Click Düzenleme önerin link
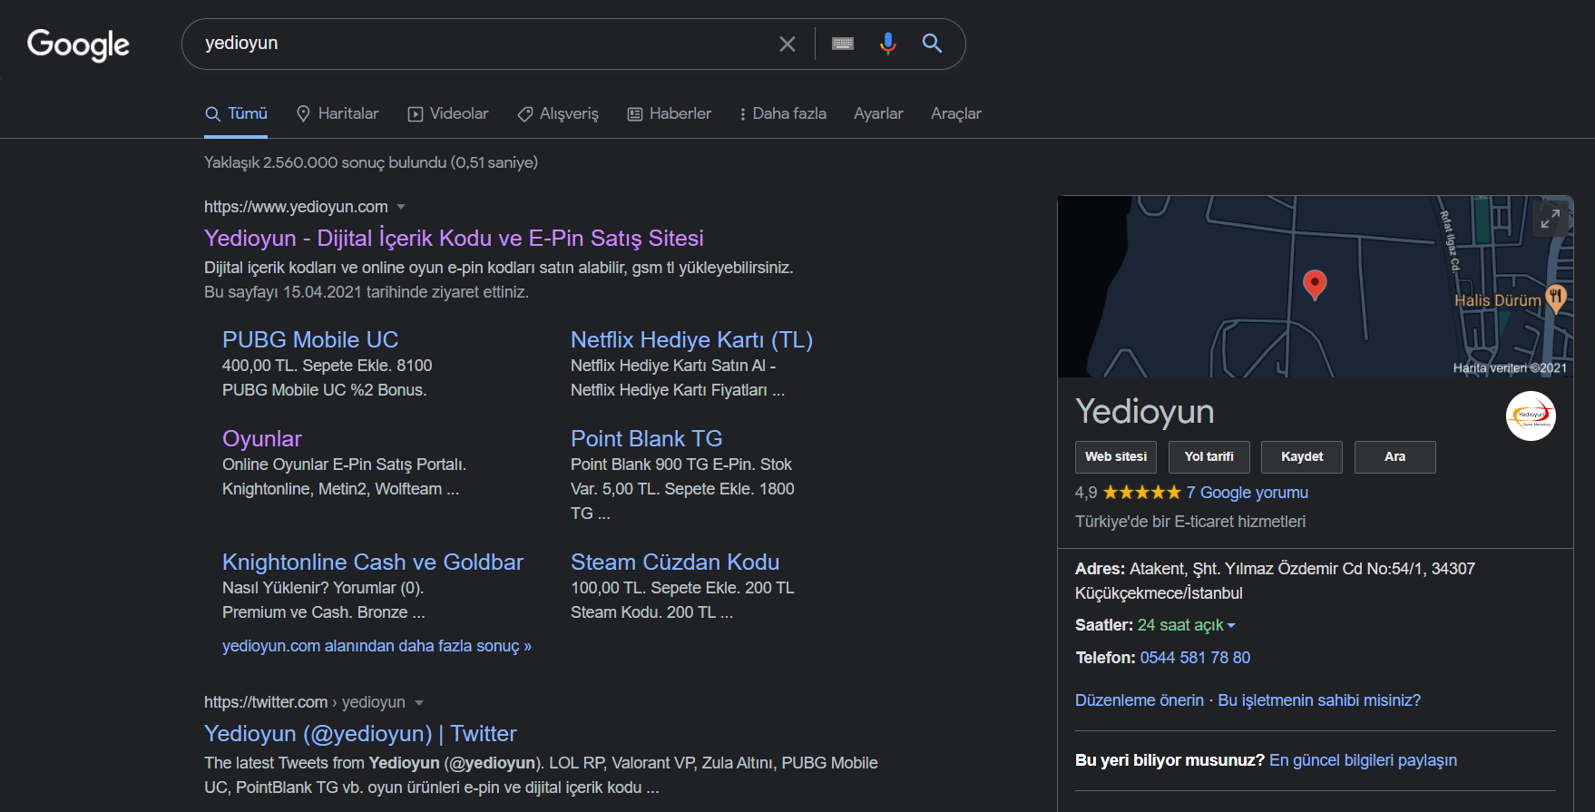Image resolution: width=1595 pixels, height=812 pixels. [1139, 700]
